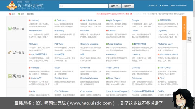Click the rooster mascot logo
195x109 pixels.
pos(12,6)
